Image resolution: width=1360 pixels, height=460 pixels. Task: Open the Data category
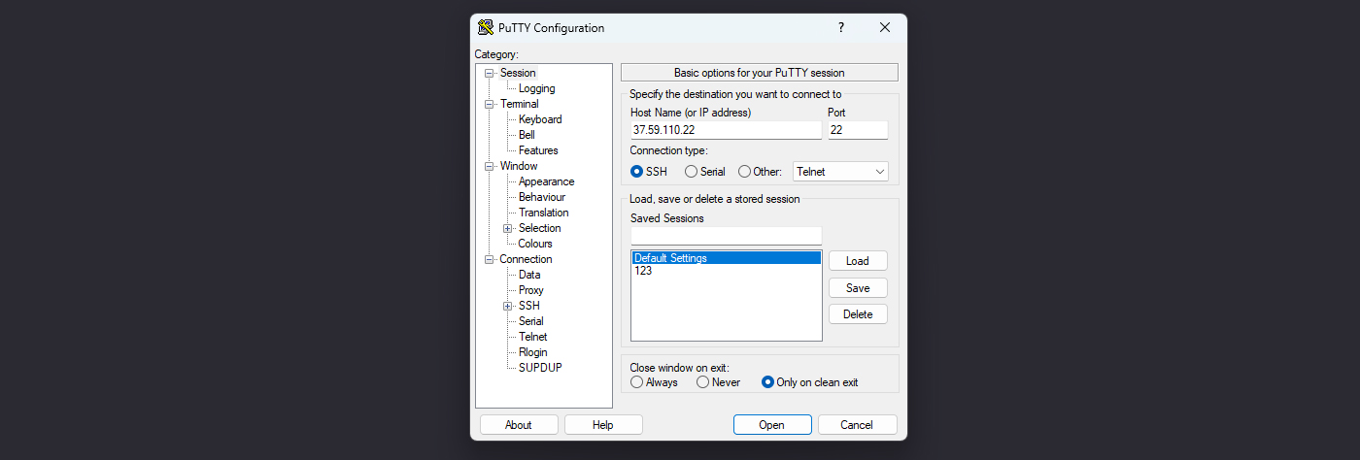(529, 275)
